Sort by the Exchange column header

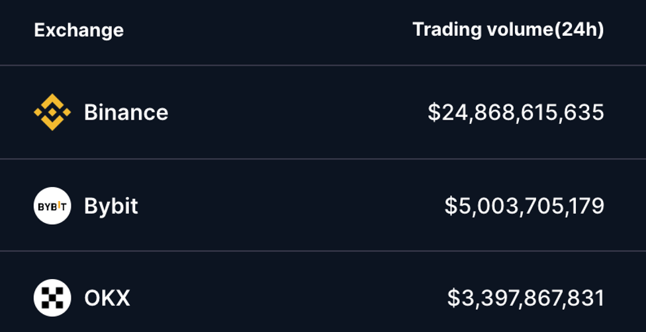[x=79, y=30]
